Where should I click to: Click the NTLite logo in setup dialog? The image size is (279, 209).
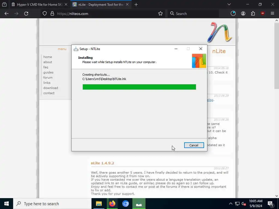click(x=199, y=61)
